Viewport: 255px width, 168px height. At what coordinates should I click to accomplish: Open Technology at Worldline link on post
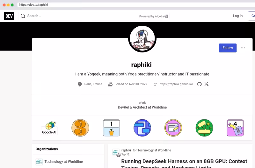point(154,150)
